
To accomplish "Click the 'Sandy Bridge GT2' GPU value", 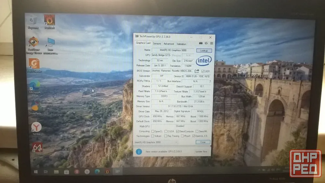I will 161,55.
